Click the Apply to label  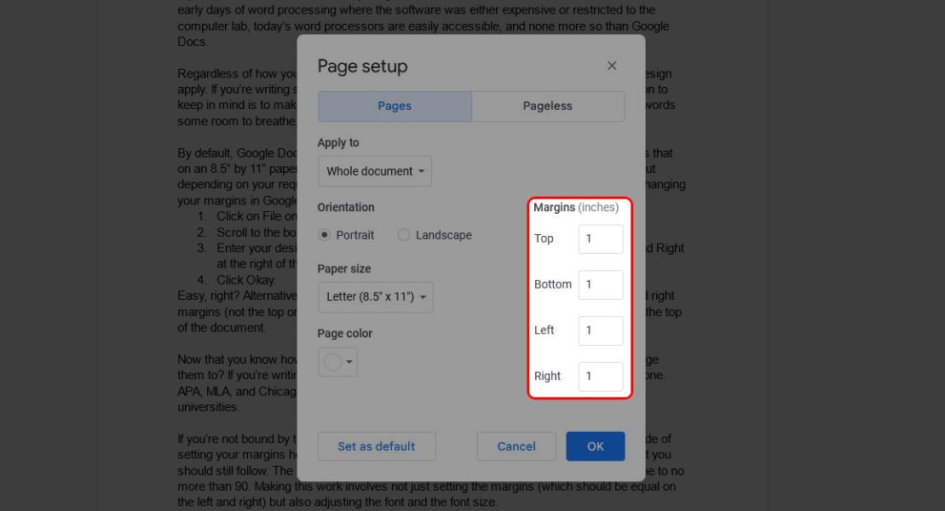coord(338,143)
